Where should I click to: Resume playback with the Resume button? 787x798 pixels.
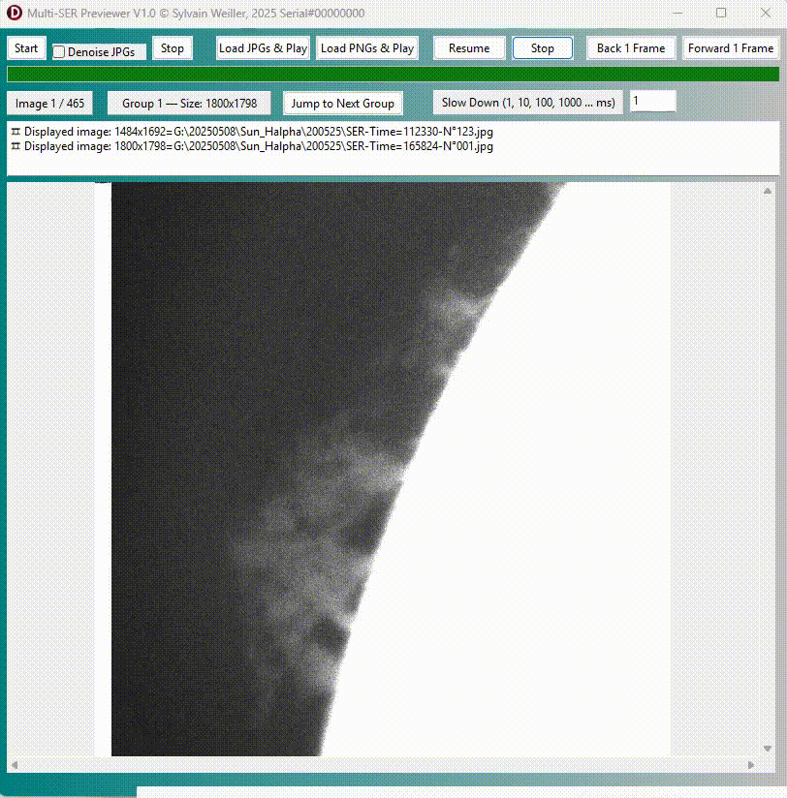point(469,48)
